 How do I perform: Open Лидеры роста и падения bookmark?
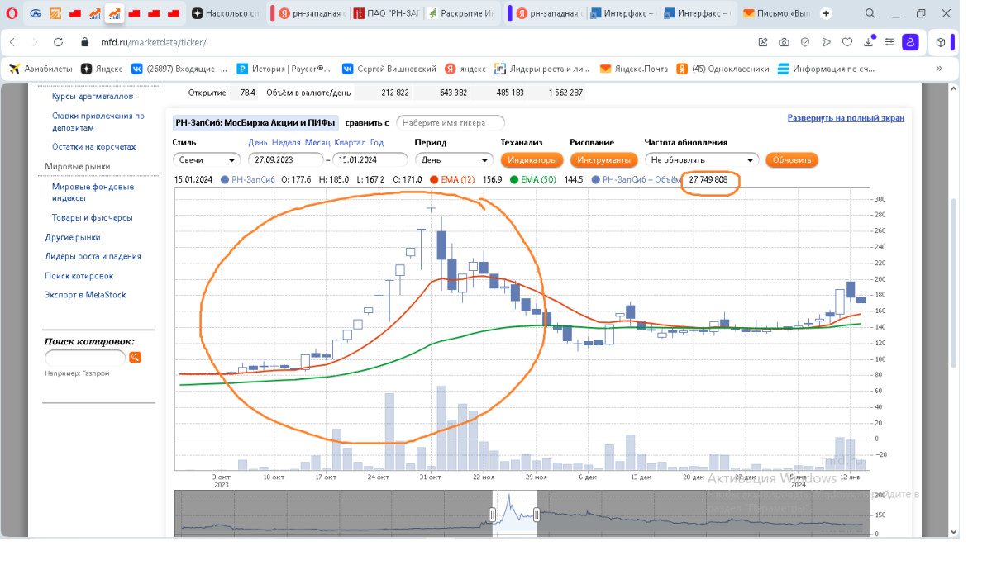(542, 69)
